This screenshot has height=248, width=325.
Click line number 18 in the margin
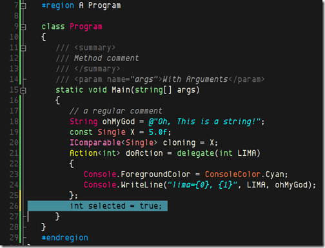14,122
